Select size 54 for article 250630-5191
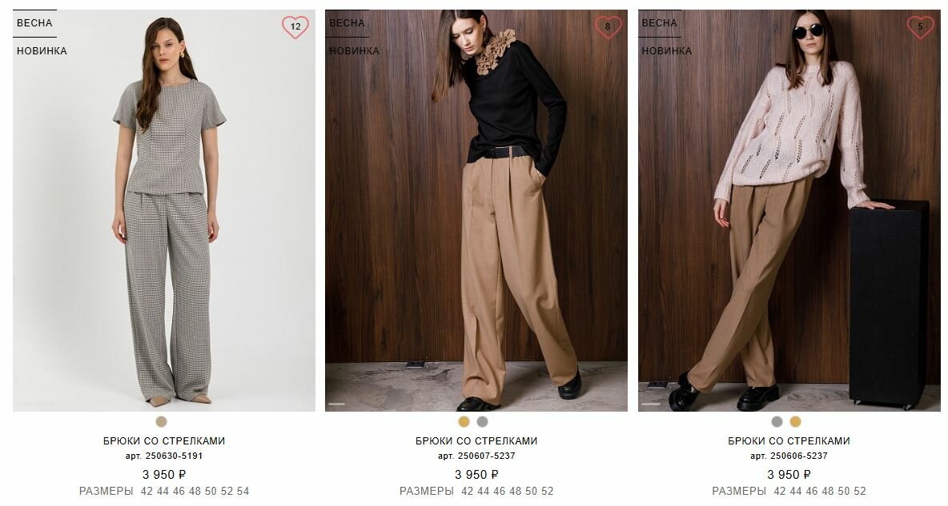 (x=243, y=491)
